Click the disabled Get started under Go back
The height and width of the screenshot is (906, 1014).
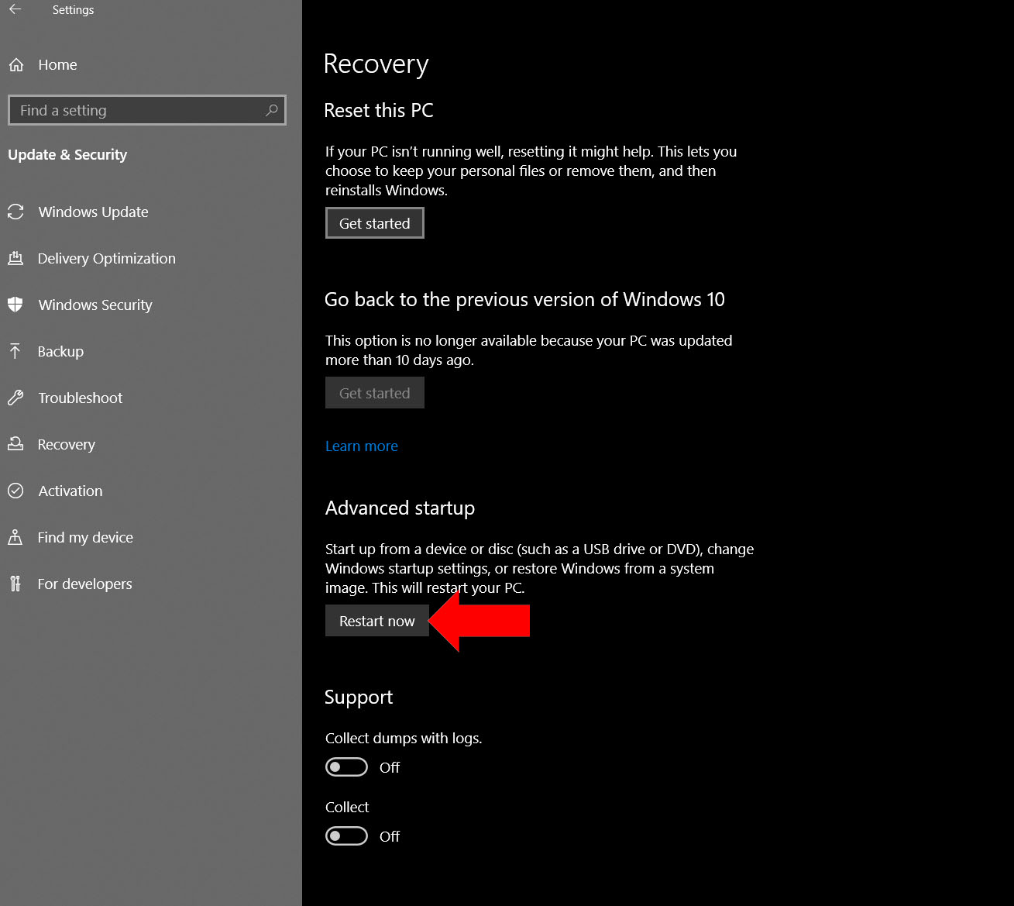point(375,393)
